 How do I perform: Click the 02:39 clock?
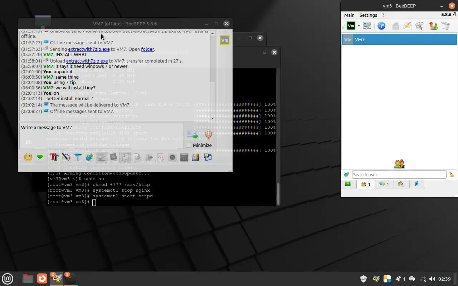[444, 279]
